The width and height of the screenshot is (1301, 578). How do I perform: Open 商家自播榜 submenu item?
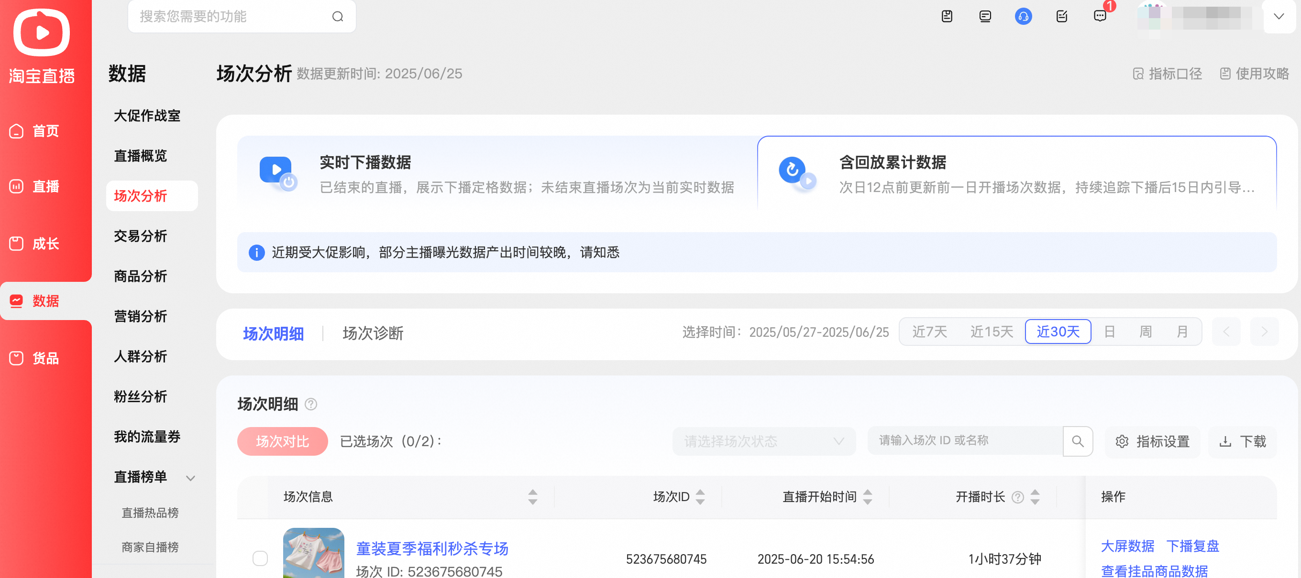pos(150,547)
